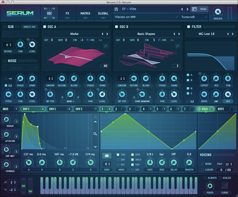238x197 pixels.
Task: Click the LFO RATE knob
Action: [x=150, y=162]
